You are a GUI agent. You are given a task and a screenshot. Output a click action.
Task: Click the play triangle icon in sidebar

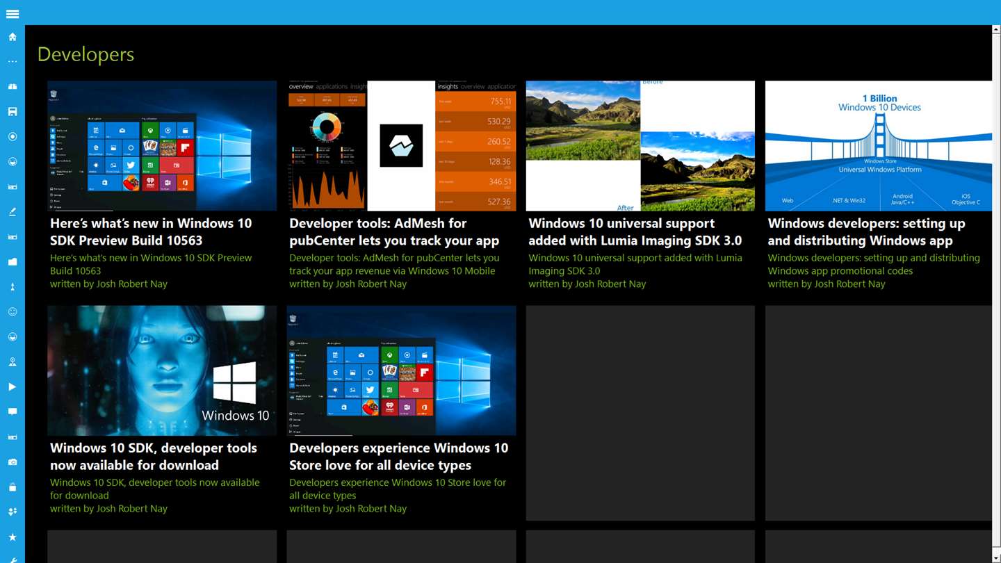pyautogui.click(x=13, y=387)
